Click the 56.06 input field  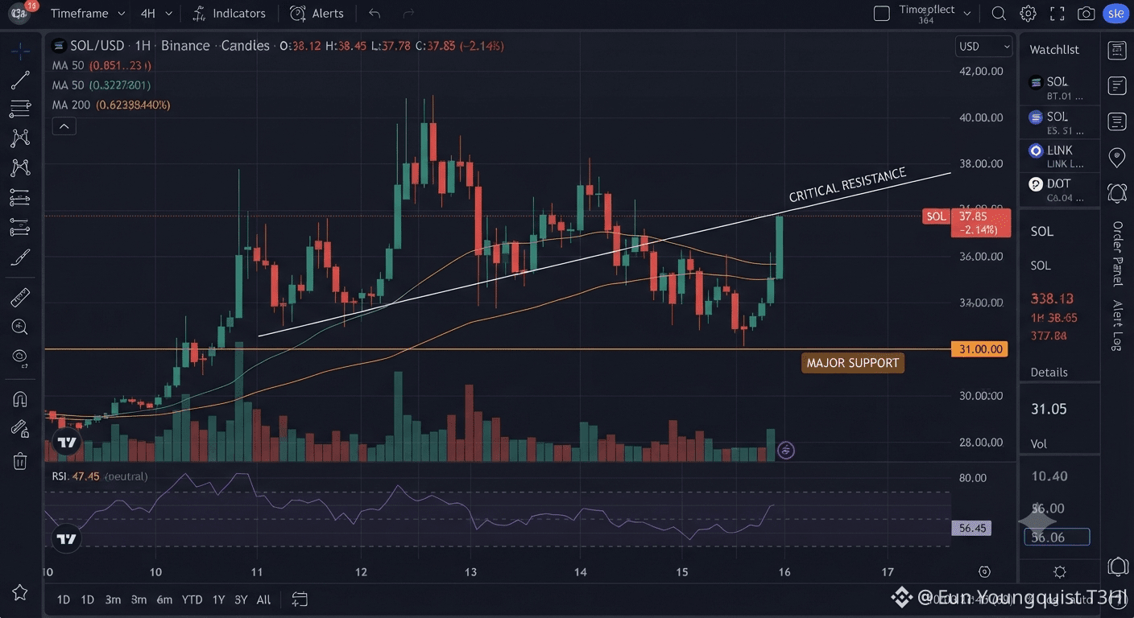[1057, 537]
